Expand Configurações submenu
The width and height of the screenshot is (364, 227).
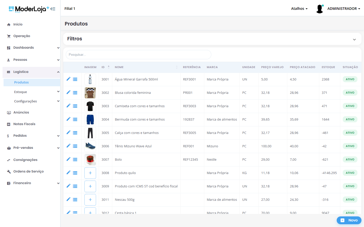[32, 101]
